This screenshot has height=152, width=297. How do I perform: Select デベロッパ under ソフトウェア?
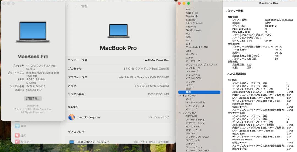(192, 133)
